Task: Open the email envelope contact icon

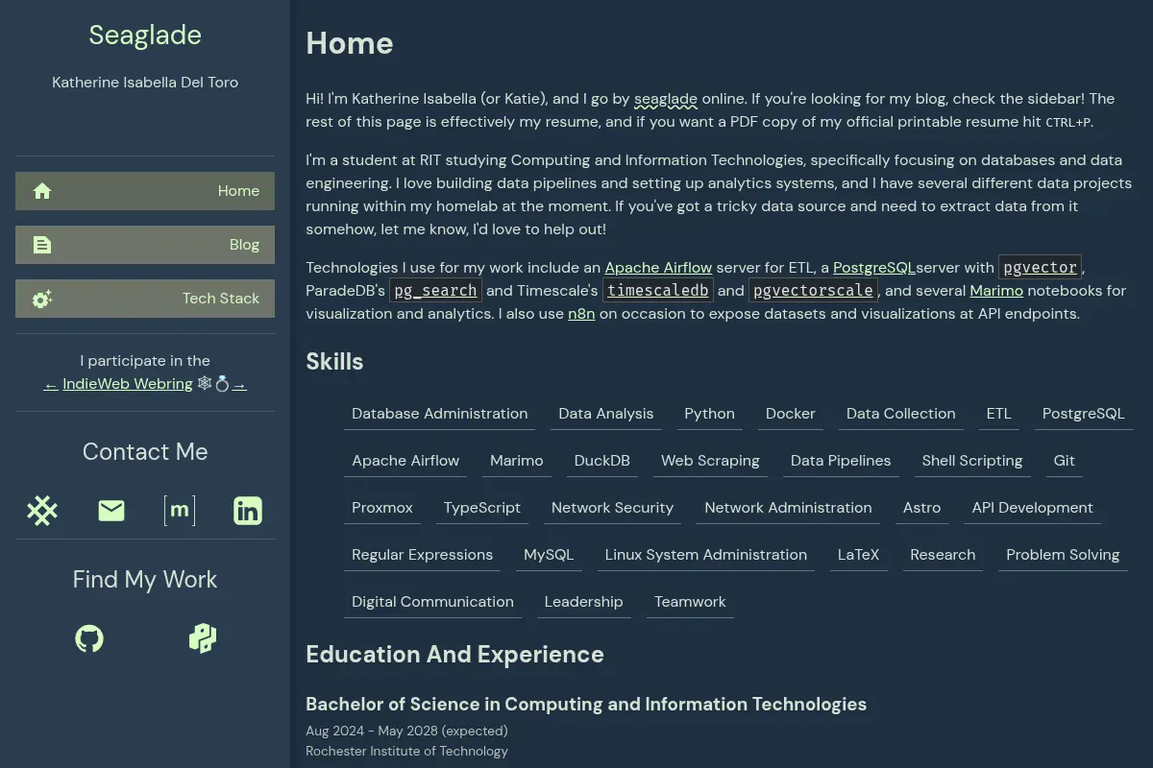Action: click(x=111, y=511)
